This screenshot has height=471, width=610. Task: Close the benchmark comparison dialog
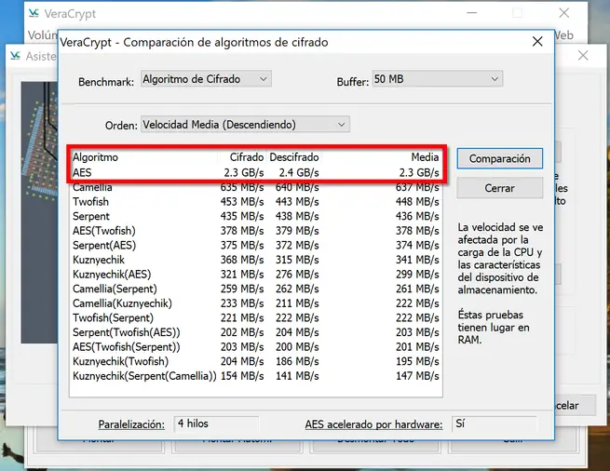(x=537, y=42)
